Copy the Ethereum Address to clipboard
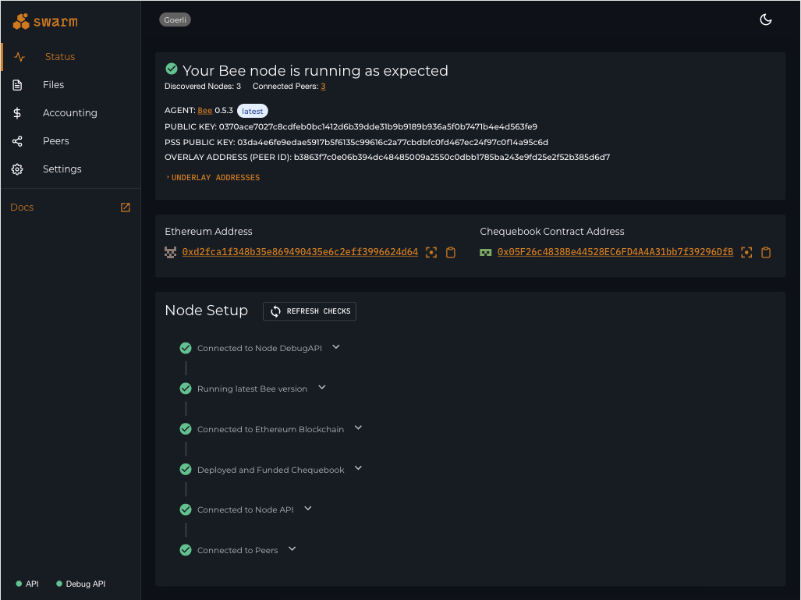The height and width of the screenshot is (600, 801). [x=451, y=253]
